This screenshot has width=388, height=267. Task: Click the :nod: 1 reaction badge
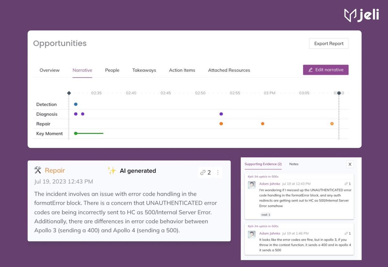tap(265, 215)
